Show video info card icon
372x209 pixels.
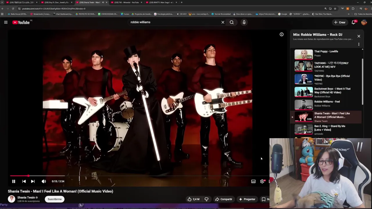click(x=282, y=34)
